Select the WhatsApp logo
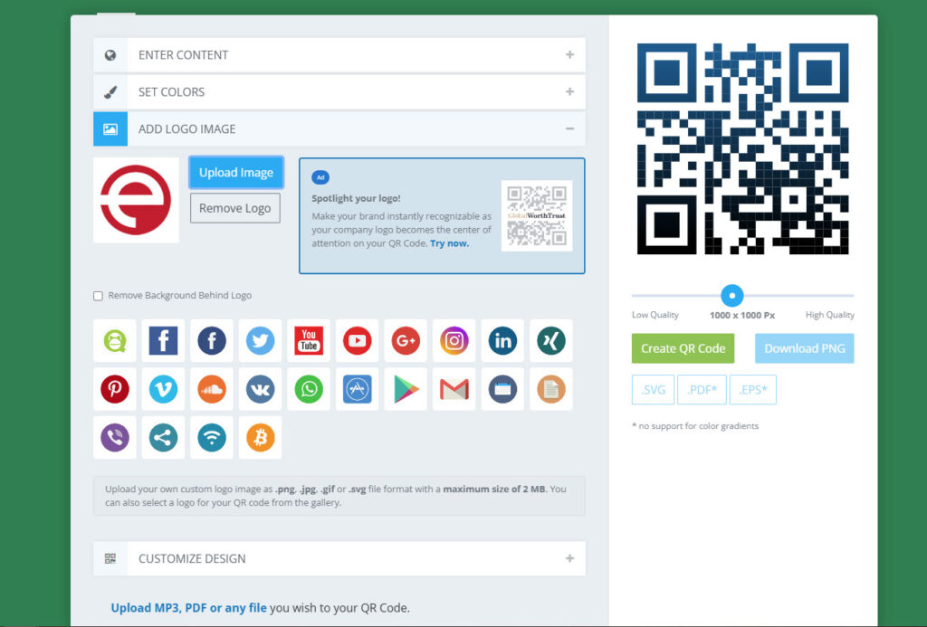Image resolution: width=927 pixels, height=627 pixels. [x=309, y=389]
